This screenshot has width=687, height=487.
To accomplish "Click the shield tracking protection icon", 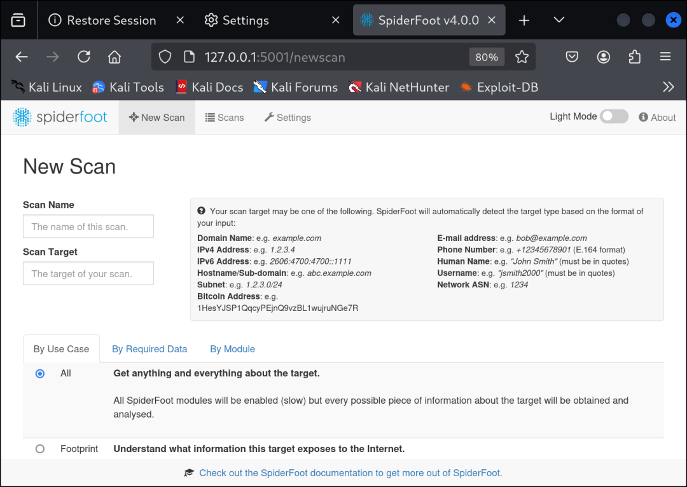I will click(x=165, y=57).
